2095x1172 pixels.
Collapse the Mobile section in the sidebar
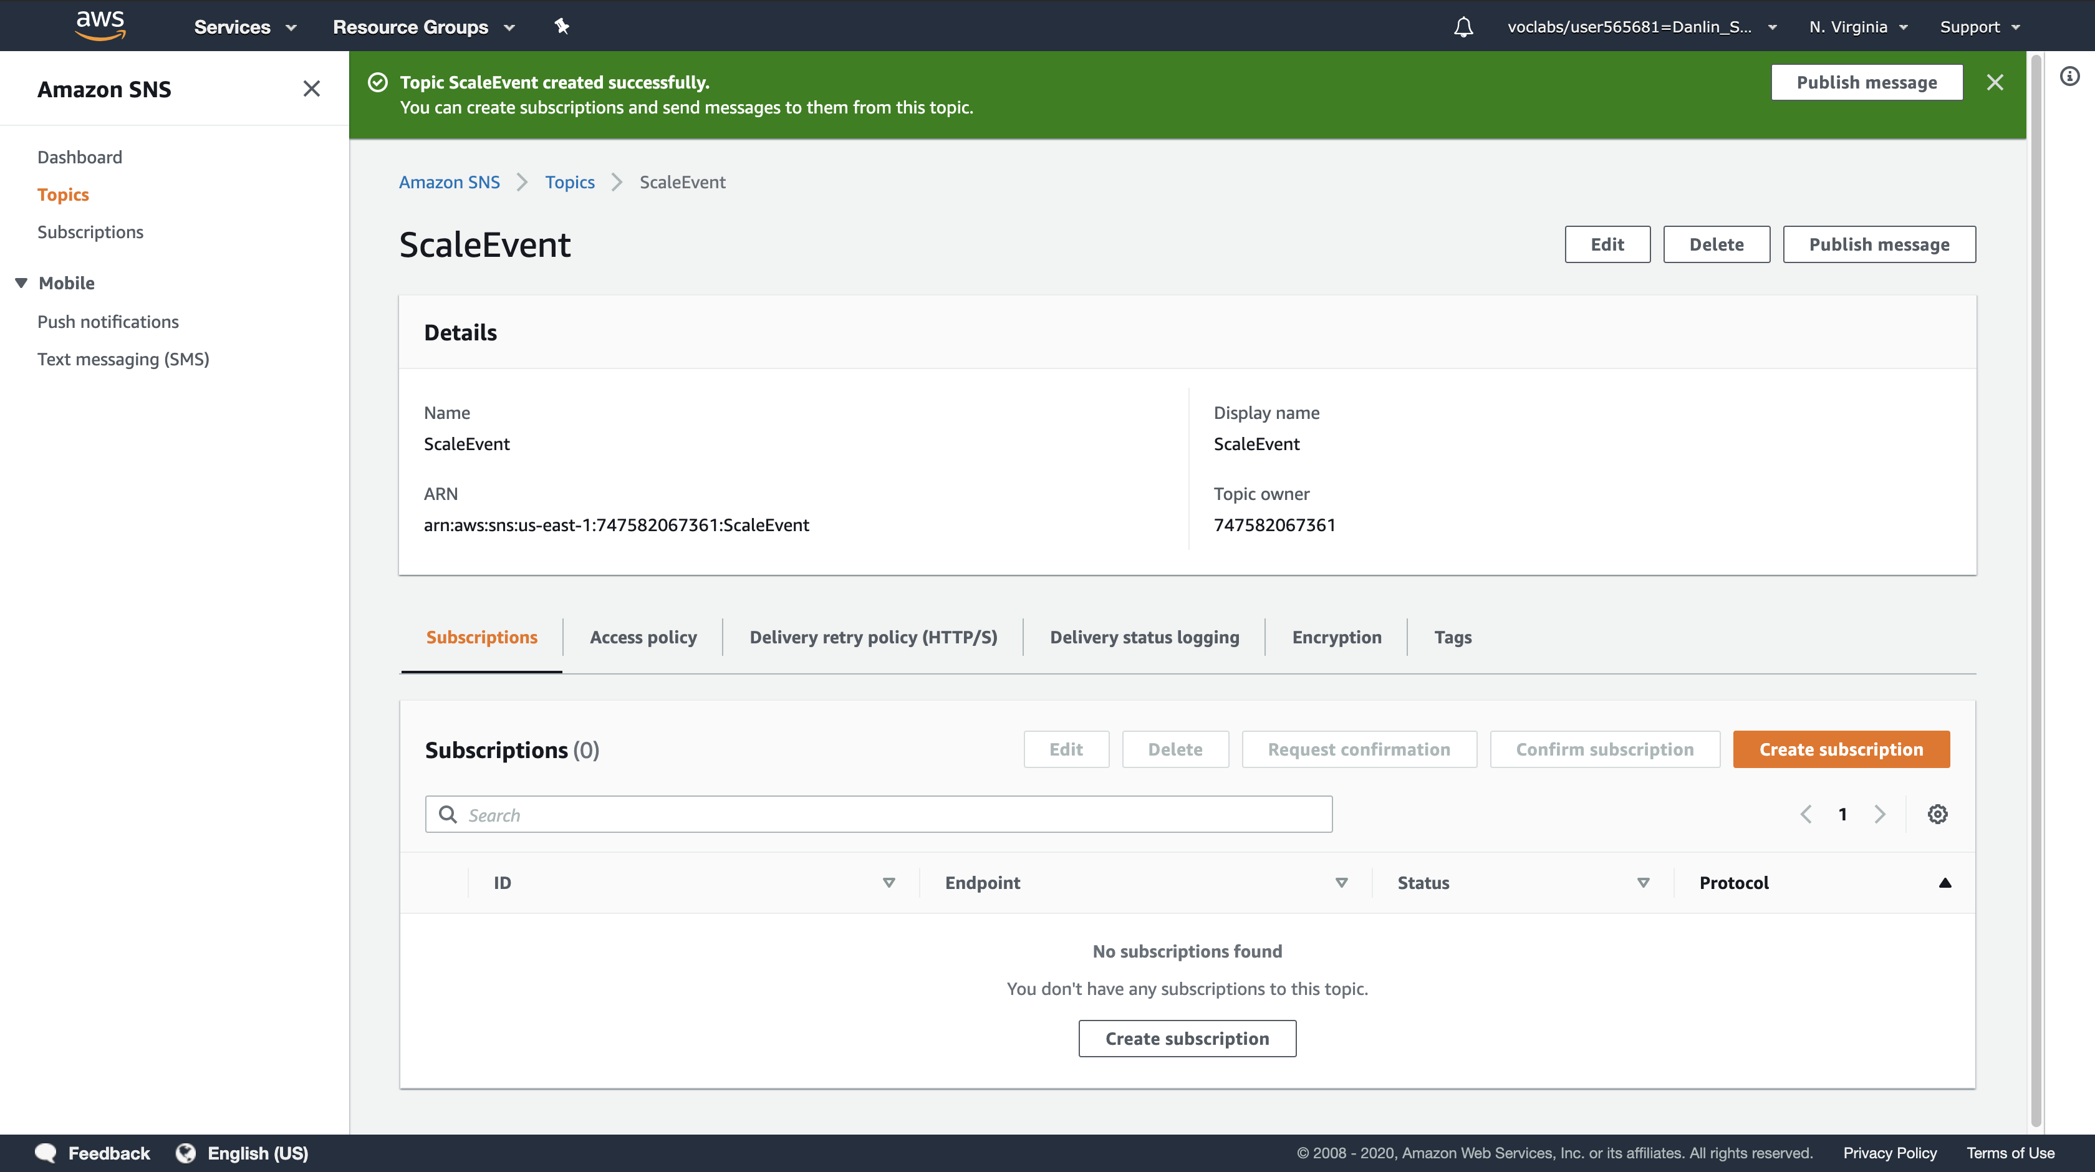tap(22, 283)
